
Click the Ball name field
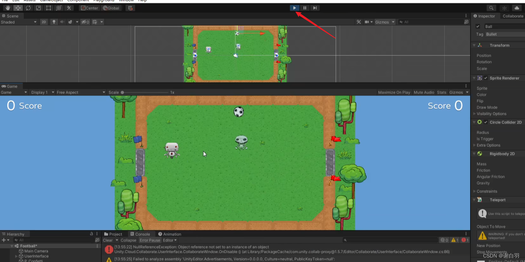point(504,27)
